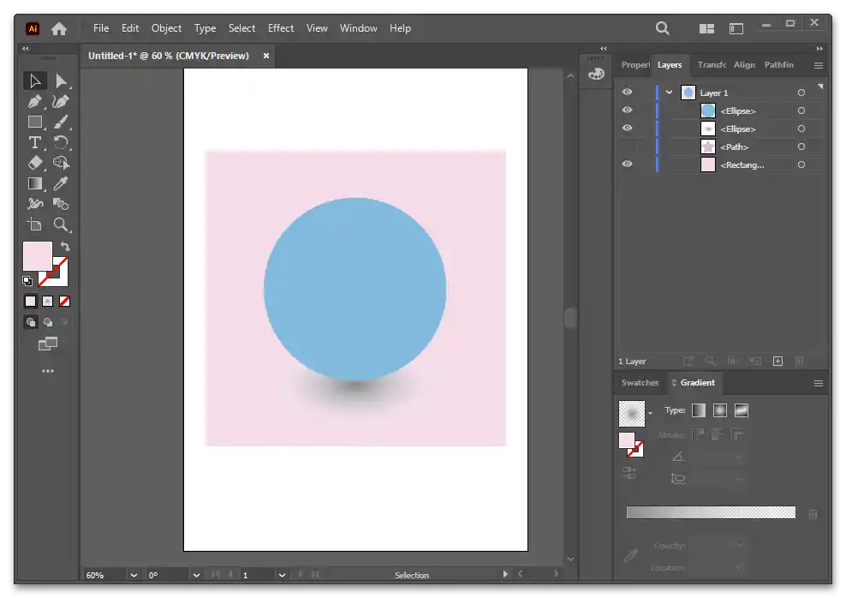
Task: Click the Fill color swatch in the toolbar
Action: click(x=37, y=256)
